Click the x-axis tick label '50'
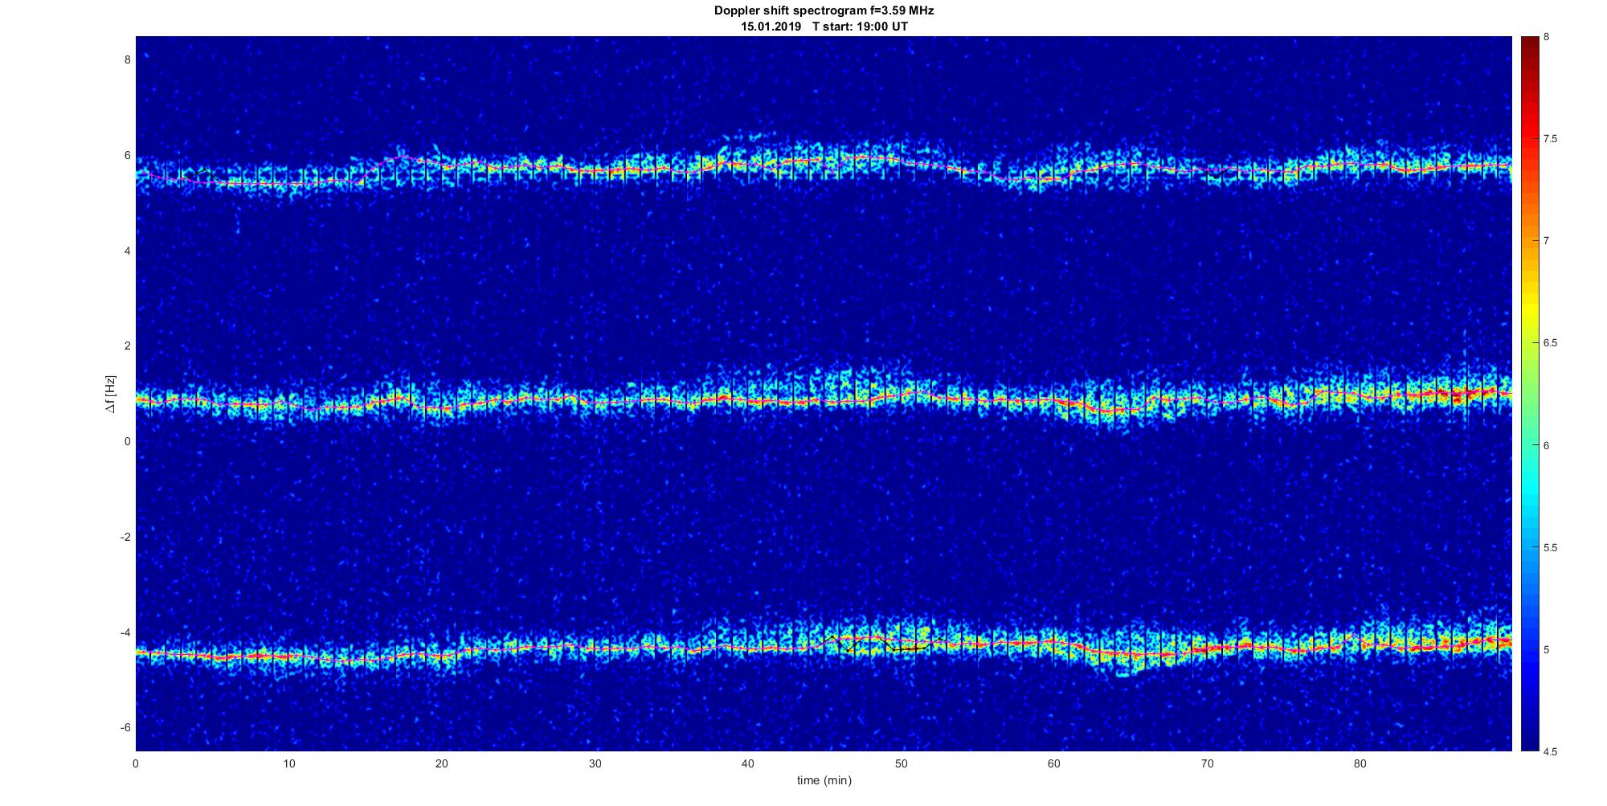The image size is (1607, 806). point(901,763)
